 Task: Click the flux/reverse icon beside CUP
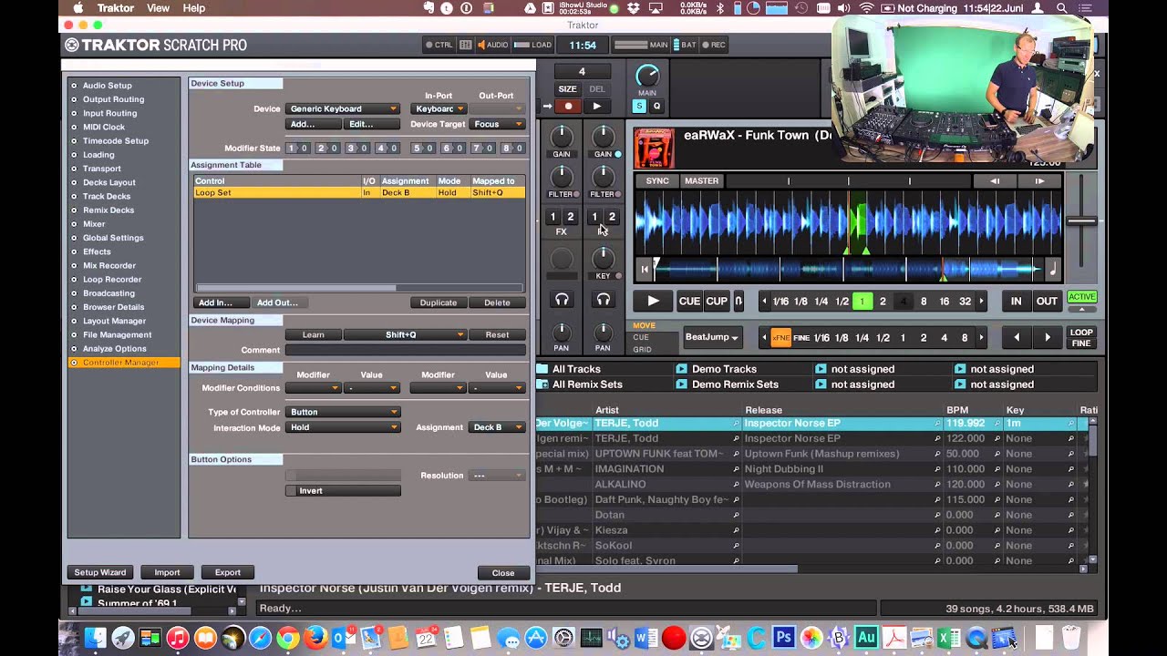[x=738, y=301]
